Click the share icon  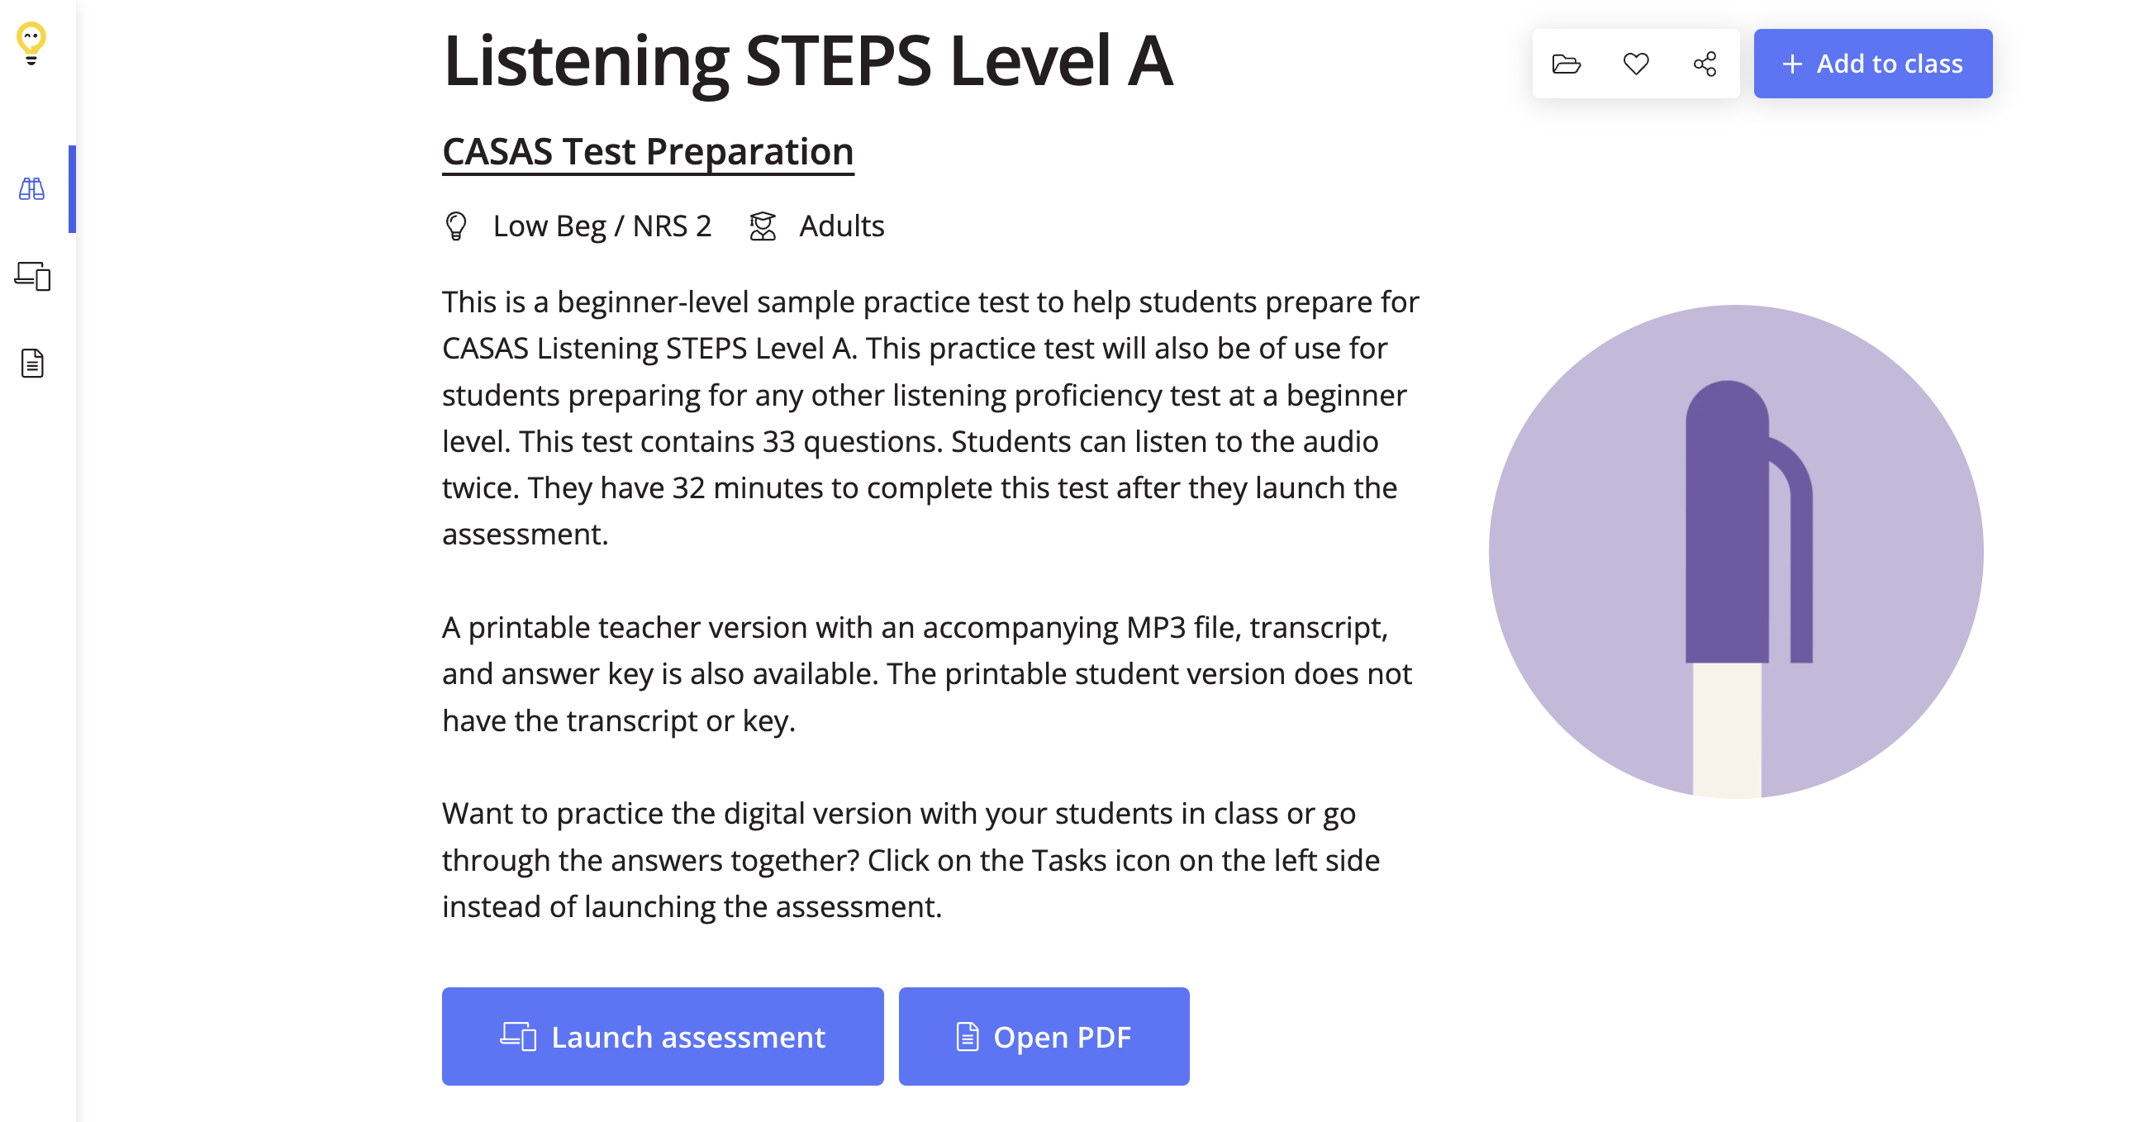point(1705,64)
